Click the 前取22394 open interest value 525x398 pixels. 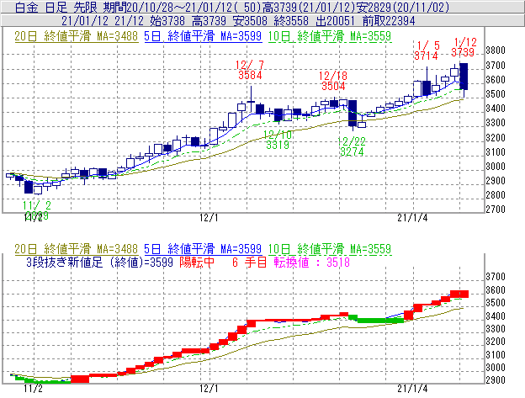click(389, 21)
